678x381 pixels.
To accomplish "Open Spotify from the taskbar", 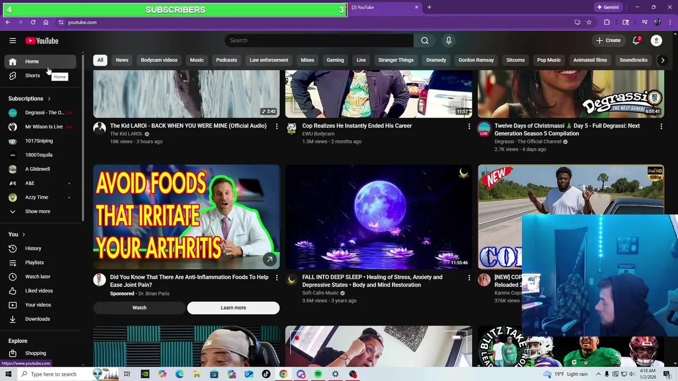I will (318, 374).
